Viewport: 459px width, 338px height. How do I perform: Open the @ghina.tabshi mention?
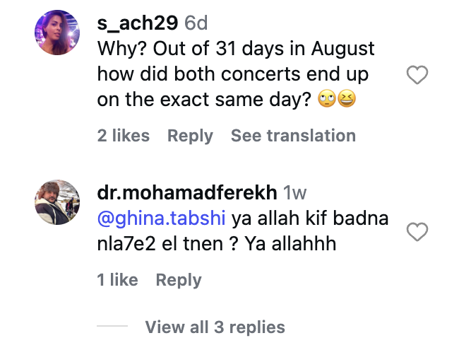click(162, 218)
